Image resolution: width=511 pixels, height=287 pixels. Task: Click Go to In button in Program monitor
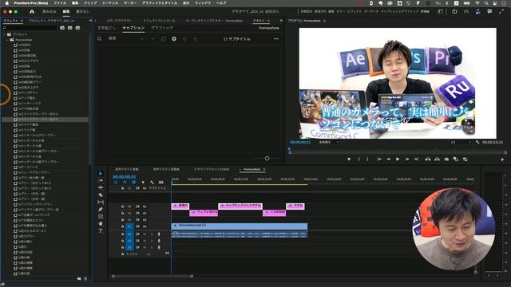click(x=379, y=159)
